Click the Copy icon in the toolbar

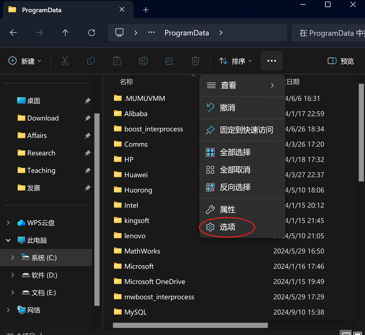(x=91, y=61)
